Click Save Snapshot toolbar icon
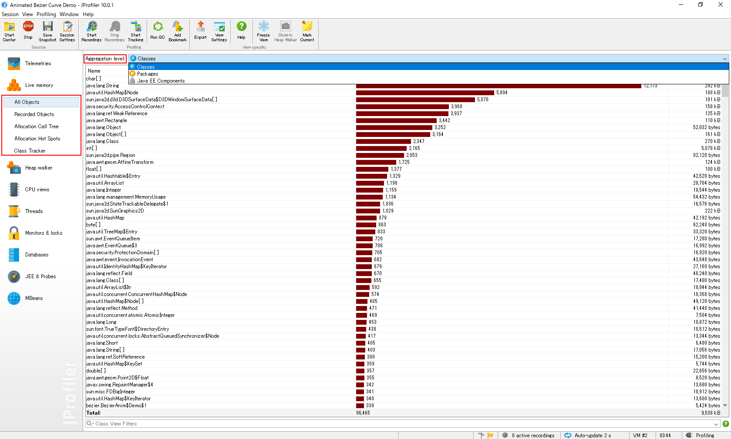 47,31
